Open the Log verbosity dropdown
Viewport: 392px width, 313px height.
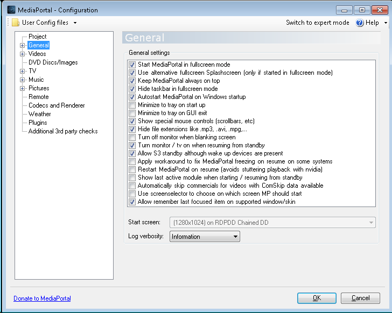[205, 237]
